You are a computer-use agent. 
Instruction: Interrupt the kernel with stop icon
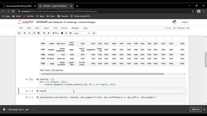[62, 33]
